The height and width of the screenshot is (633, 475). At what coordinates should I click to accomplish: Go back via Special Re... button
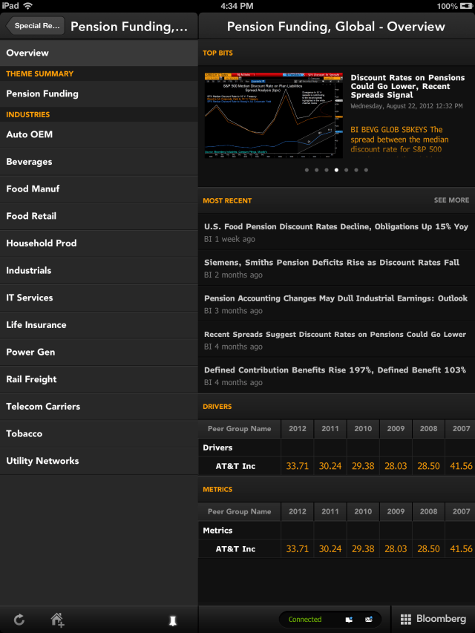[35, 26]
